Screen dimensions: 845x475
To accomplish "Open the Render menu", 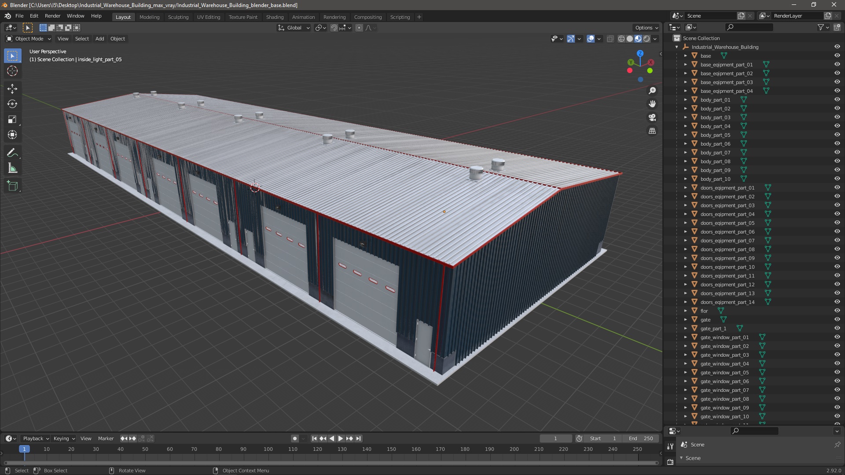I will [x=52, y=16].
